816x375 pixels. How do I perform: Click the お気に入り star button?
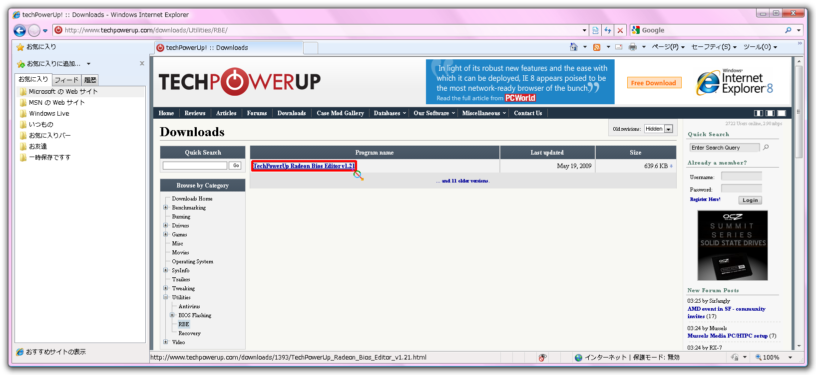[36, 47]
